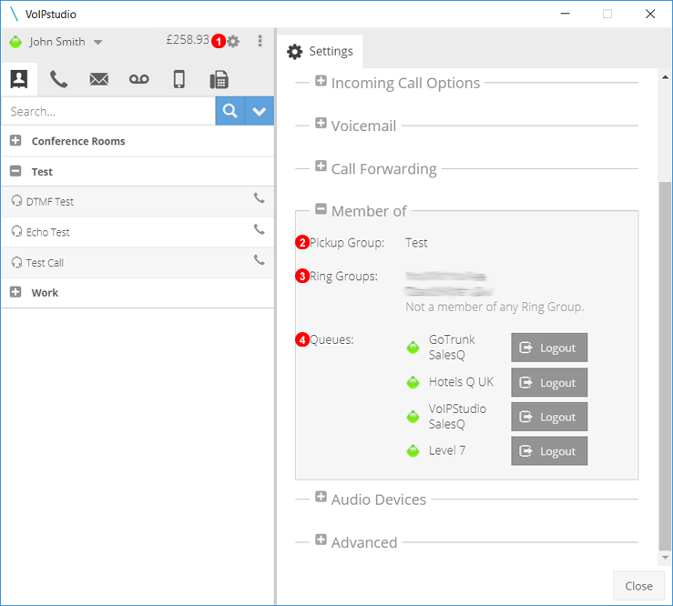Expand the Call Forwarding section
The image size is (673, 606).
tap(321, 166)
